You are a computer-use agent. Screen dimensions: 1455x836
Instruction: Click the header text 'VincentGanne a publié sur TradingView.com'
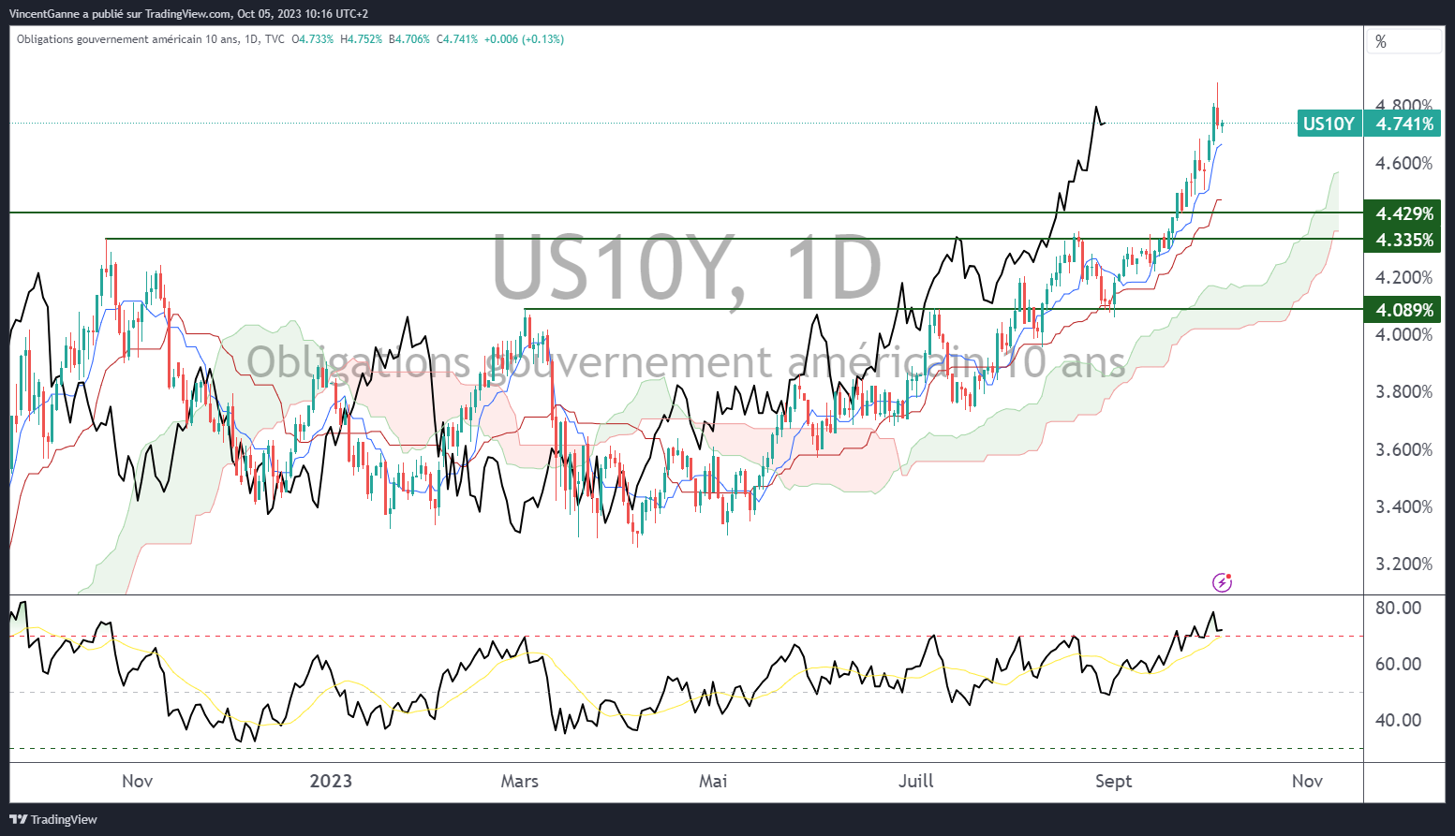coord(120,14)
